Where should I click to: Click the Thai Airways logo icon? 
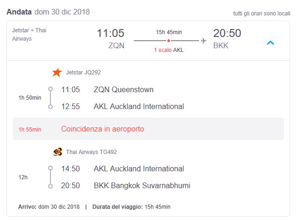point(57,152)
